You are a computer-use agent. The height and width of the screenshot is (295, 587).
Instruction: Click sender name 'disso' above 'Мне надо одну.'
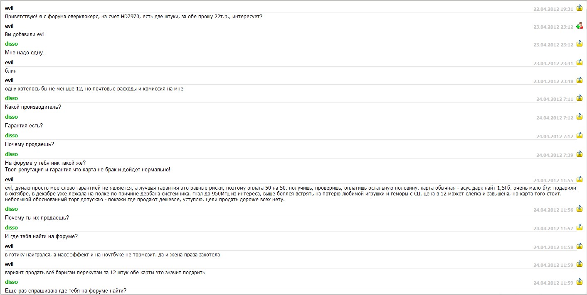coord(11,44)
